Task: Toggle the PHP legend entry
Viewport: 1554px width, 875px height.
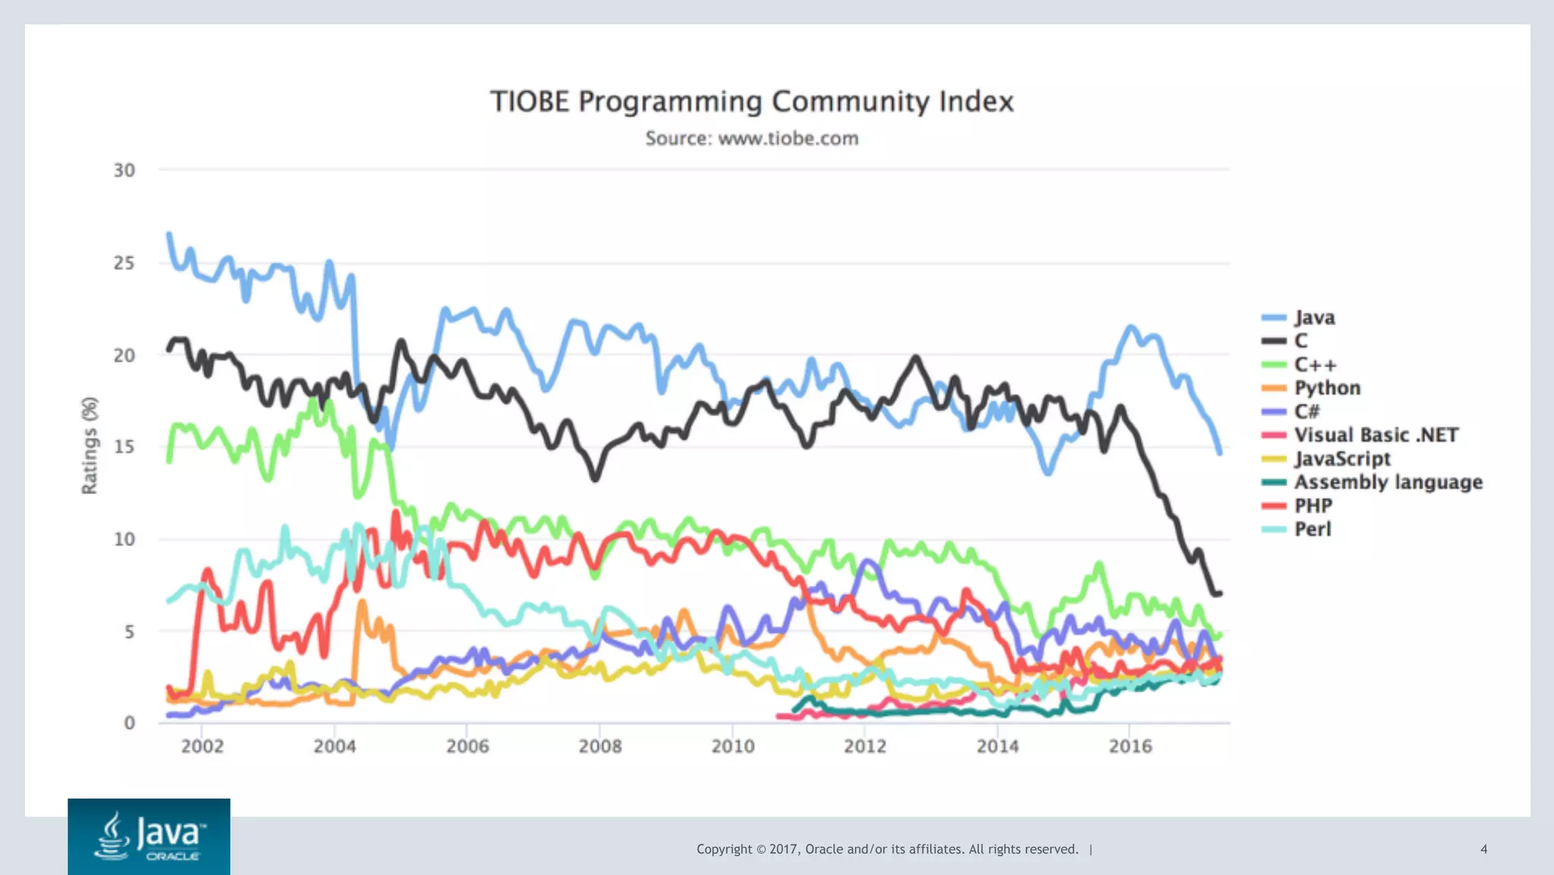Action: pyautogui.click(x=1313, y=506)
